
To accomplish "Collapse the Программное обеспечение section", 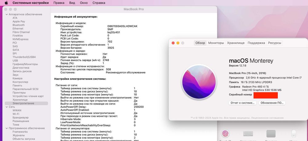I will pyautogui.click(x=7, y=128).
